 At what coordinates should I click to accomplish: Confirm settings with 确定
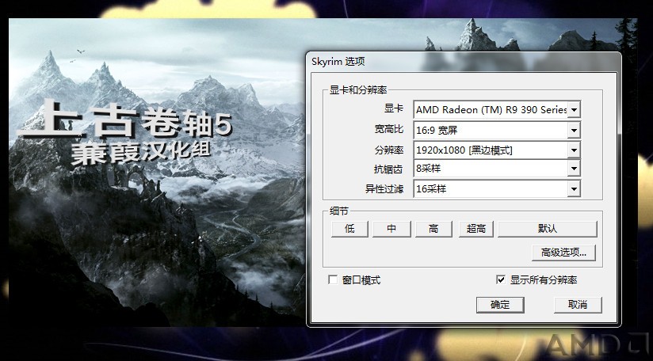point(500,305)
